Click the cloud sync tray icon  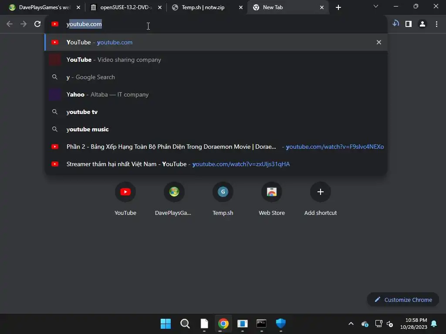pos(365,324)
